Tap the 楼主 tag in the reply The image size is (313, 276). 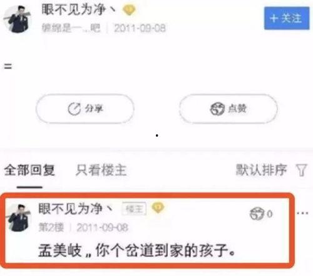pyautogui.click(x=134, y=209)
